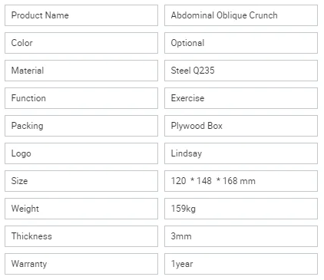Select the Abdominal Oblique Crunch cell
The width and height of the screenshot is (324, 280).
(x=241, y=15)
